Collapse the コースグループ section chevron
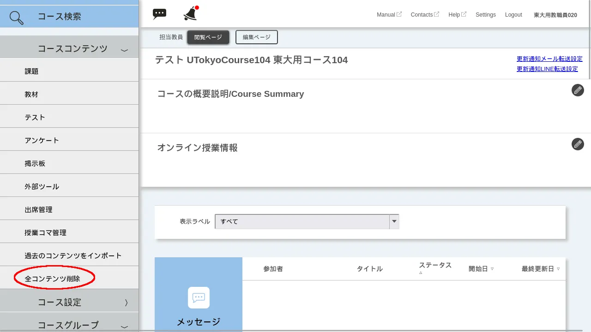This screenshot has height=332, width=591. tap(124, 325)
